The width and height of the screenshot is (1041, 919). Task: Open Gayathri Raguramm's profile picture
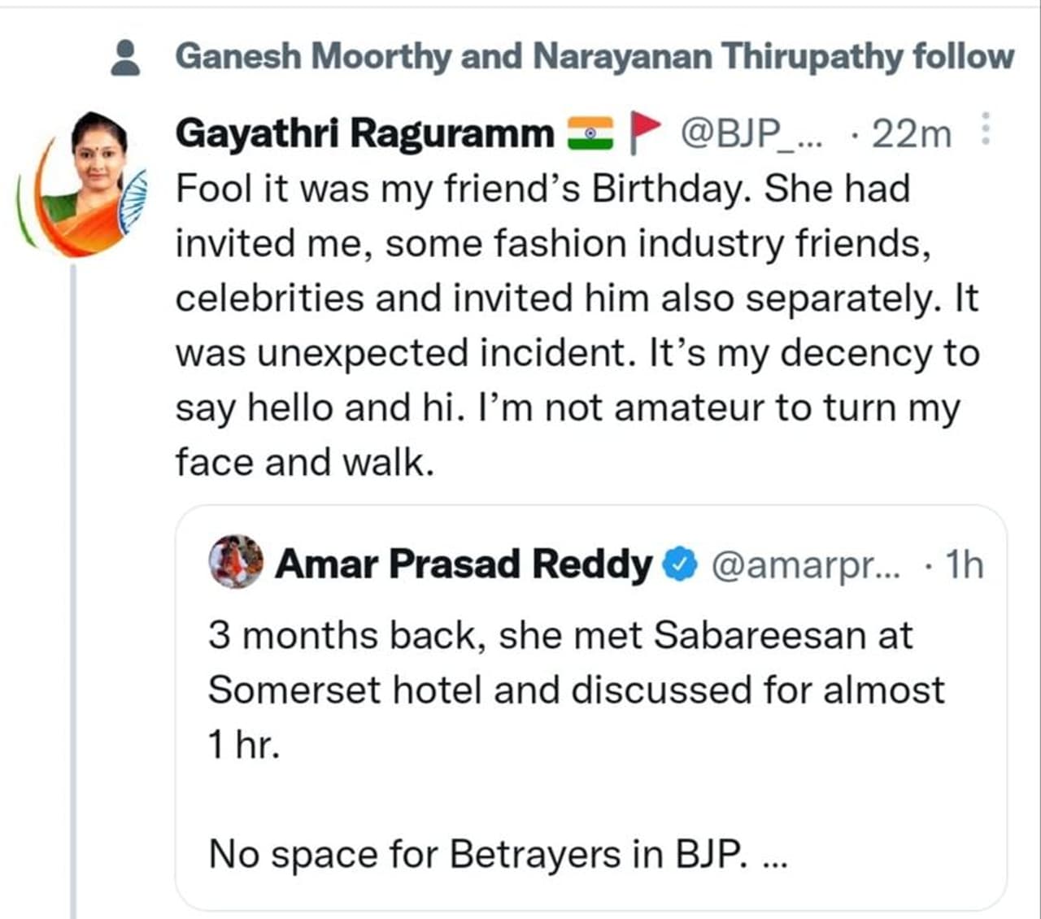click(84, 183)
